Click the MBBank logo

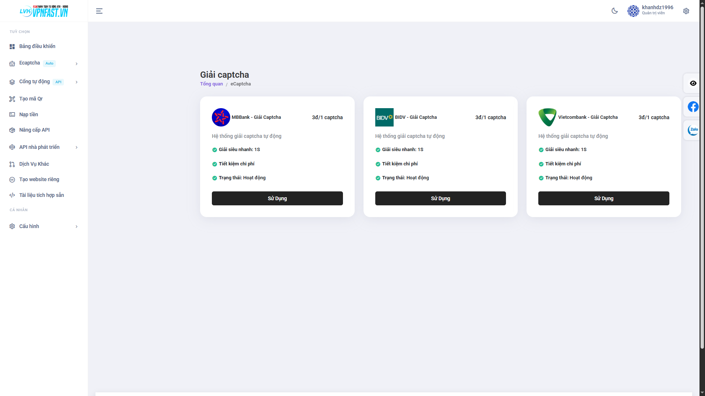click(221, 117)
